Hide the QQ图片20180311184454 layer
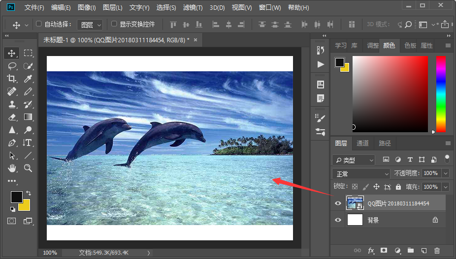 click(x=338, y=203)
